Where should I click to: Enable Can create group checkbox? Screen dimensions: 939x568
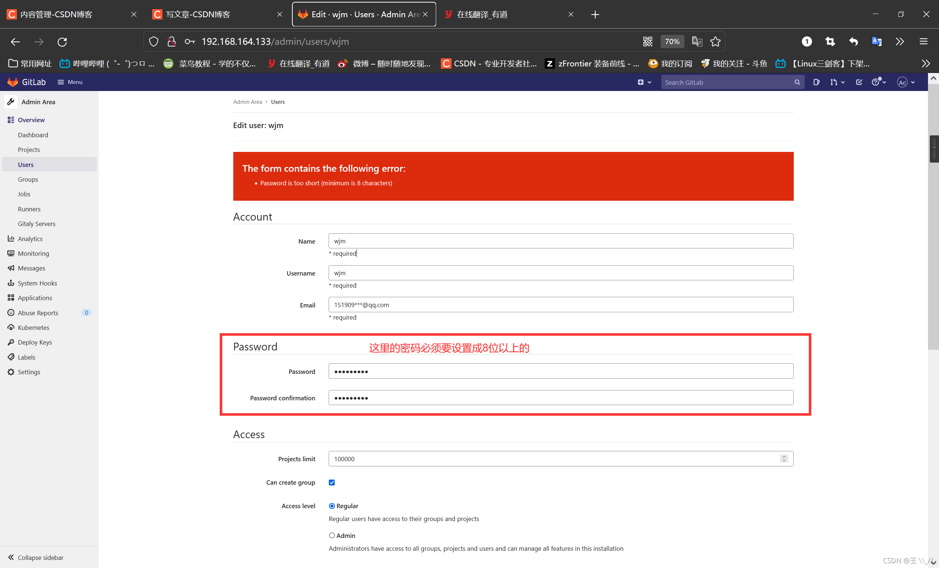(x=331, y=481)
